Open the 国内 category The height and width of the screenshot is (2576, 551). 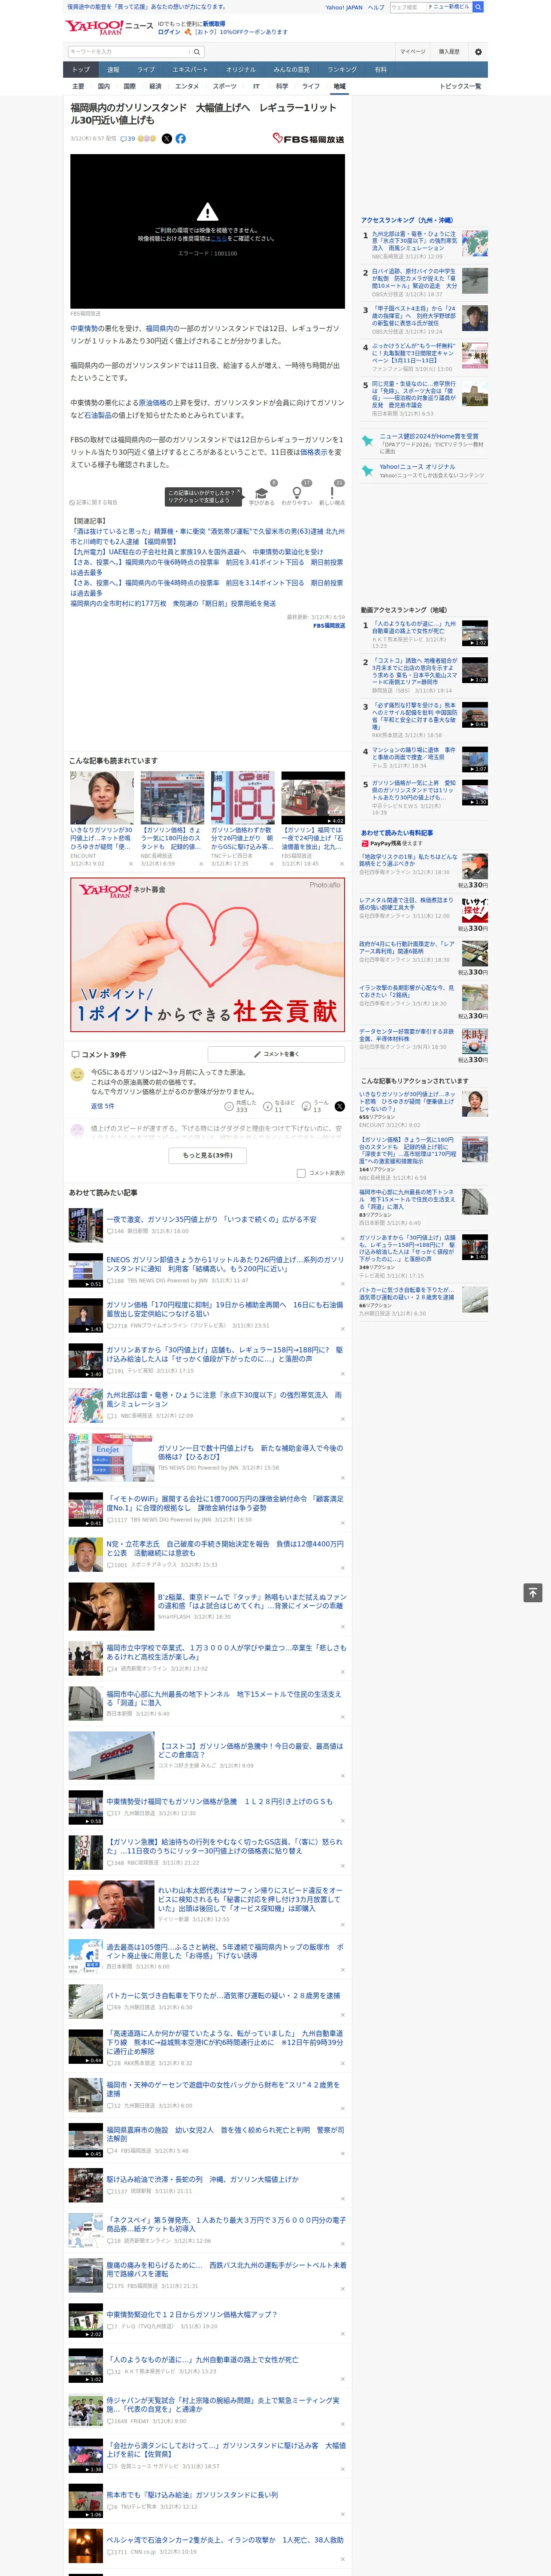click(104, 86)
